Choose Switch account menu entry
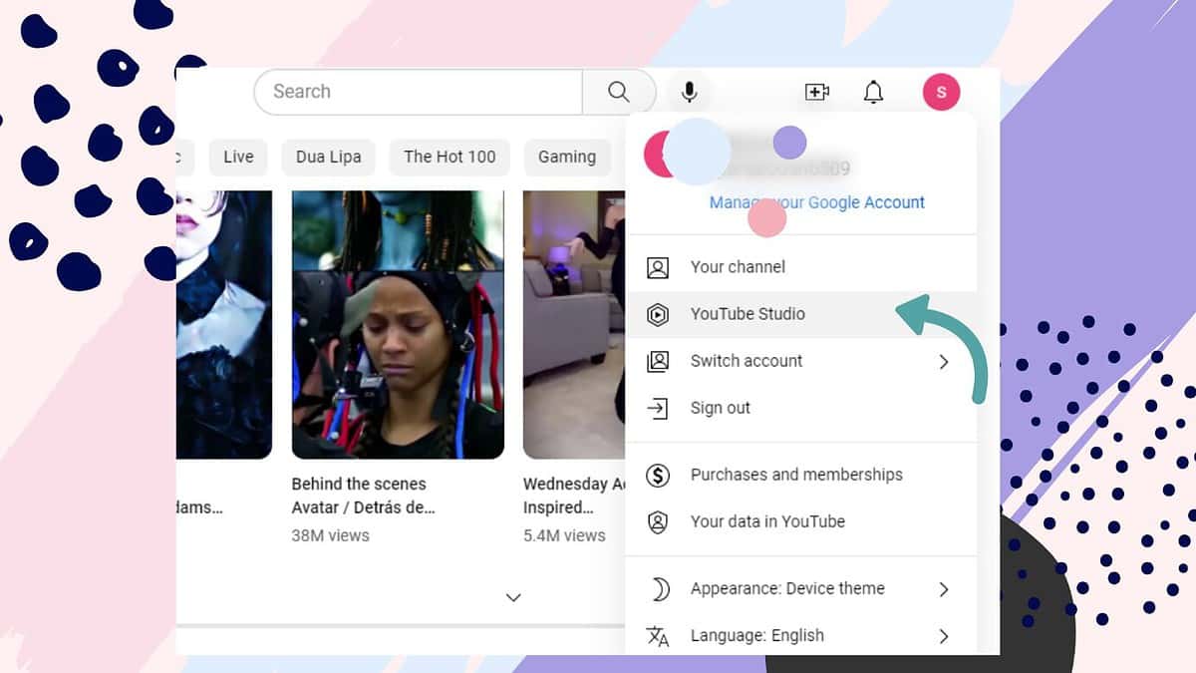Image resolution: width=1196 pixels, height=673 pixels. (801, 361)
